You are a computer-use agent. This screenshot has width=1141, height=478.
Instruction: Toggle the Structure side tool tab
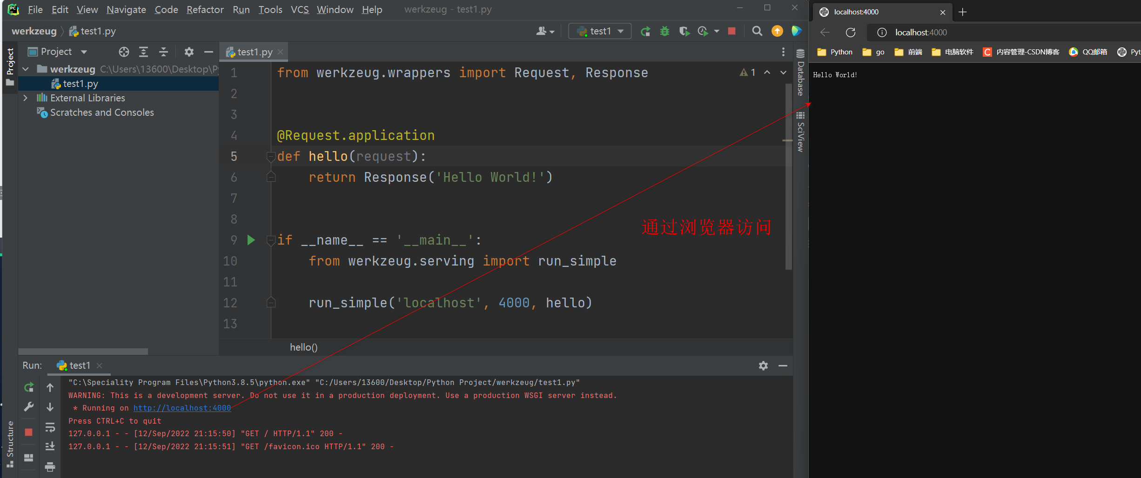pyautogui.click(x=10, y=444)
